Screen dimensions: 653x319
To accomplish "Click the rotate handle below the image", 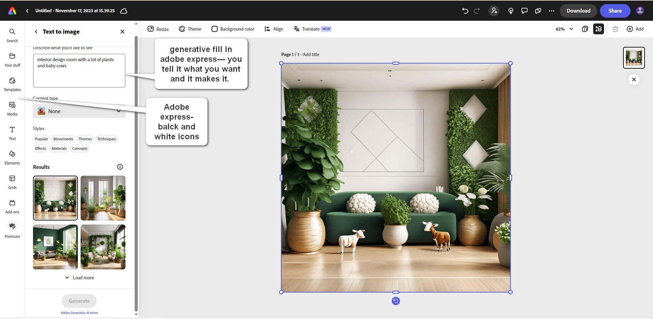I will [x=396, y=301].
